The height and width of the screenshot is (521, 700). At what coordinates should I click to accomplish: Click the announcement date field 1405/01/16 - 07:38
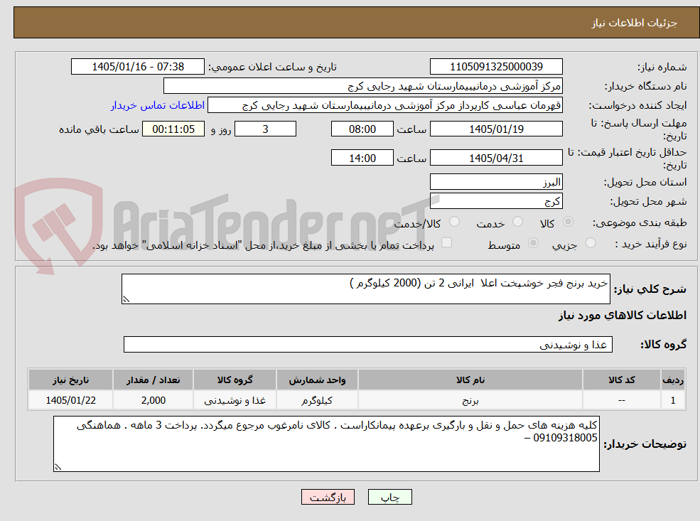click(137, 67)
